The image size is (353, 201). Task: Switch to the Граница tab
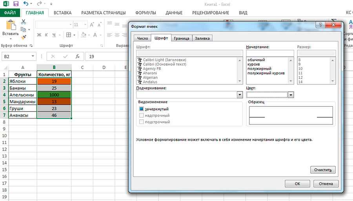[182, 38]
